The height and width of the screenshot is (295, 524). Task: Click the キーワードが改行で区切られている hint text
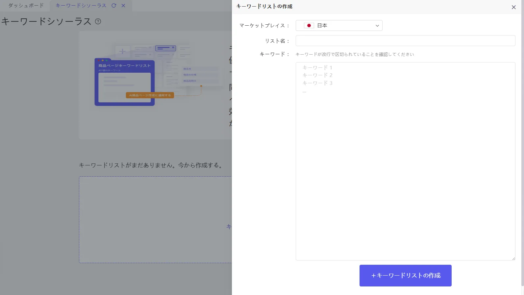point(355,54)
